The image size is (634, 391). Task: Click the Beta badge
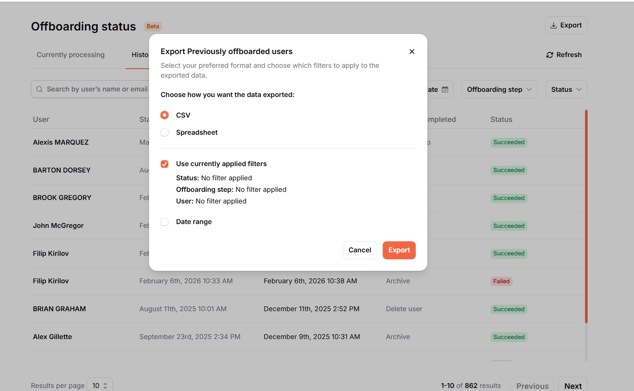click(152, 26)
